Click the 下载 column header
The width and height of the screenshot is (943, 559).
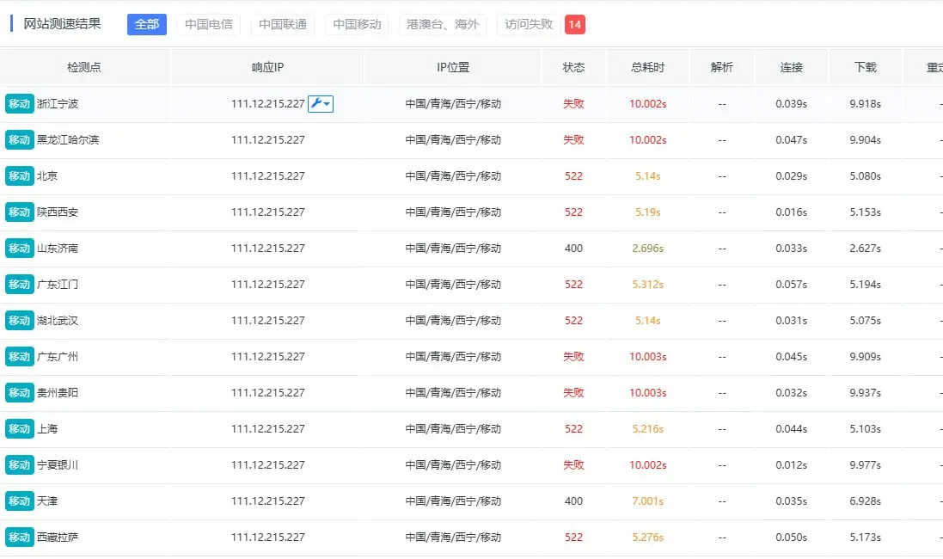point(865,67)
